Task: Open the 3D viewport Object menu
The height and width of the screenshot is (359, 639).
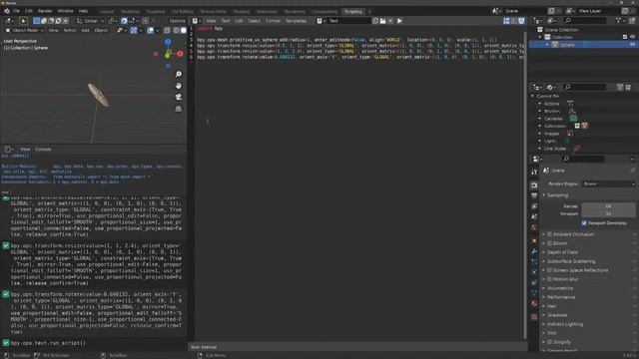Action: tap(101, 31)
